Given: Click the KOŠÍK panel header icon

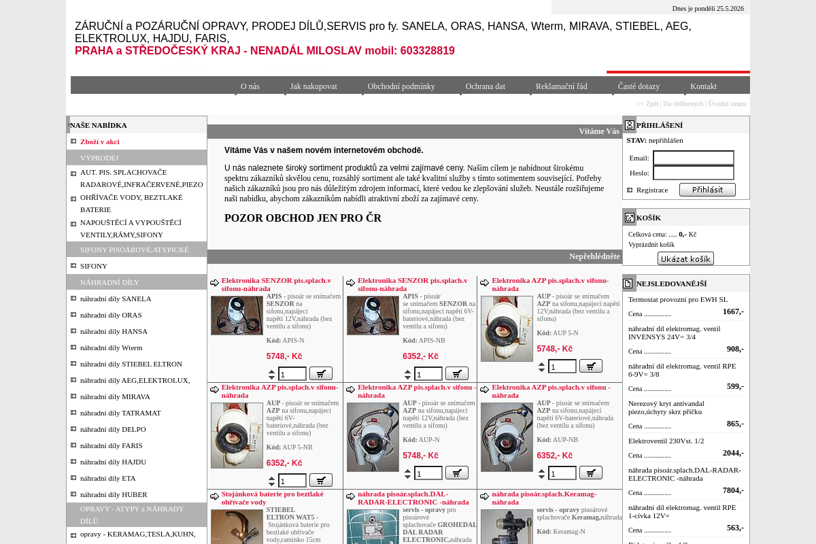Looking at the screenshot, I should pyautogui.click(x=630, y=218).
